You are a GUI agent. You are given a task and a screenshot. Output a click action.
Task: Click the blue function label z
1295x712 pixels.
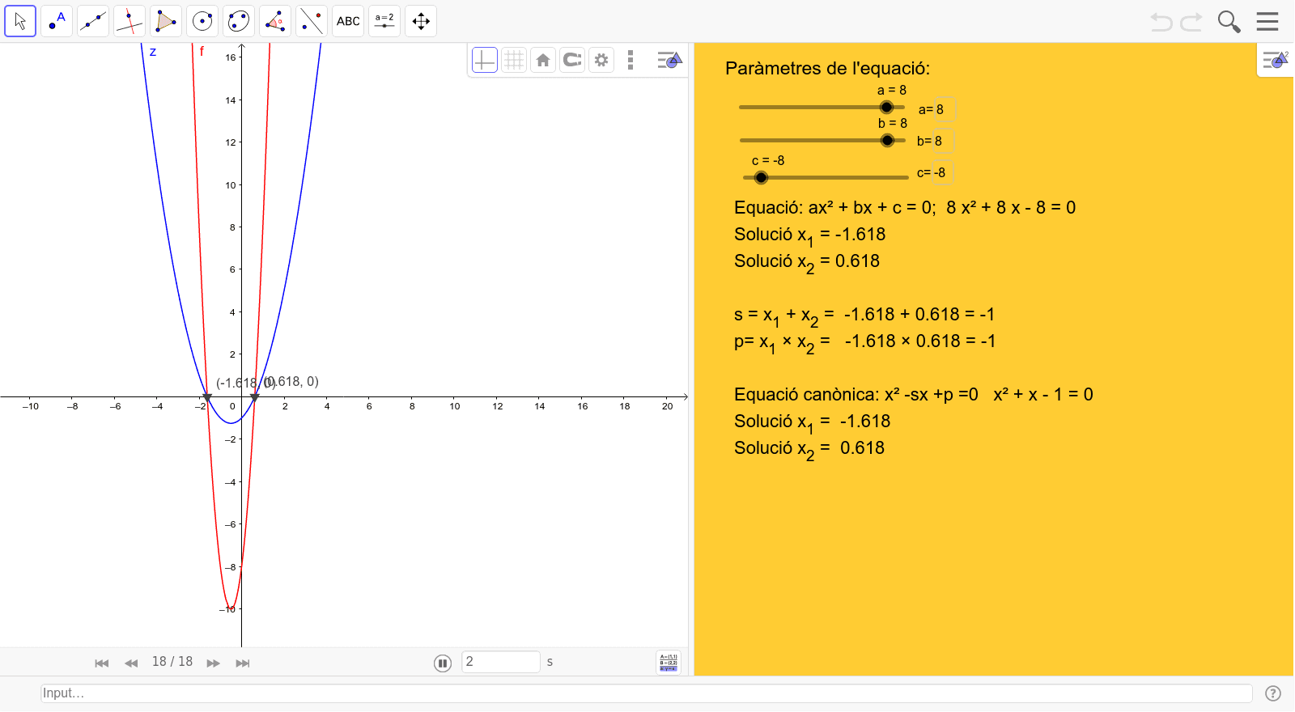[x=153, y=52]
